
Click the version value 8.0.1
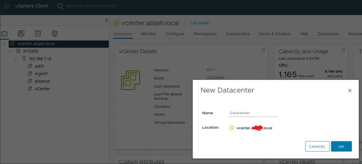click(x=211, y=70)
